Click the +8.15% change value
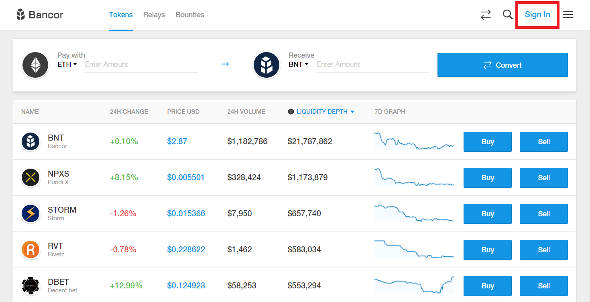The height and width of the screenshot is (302, 590). coord(124,177)
